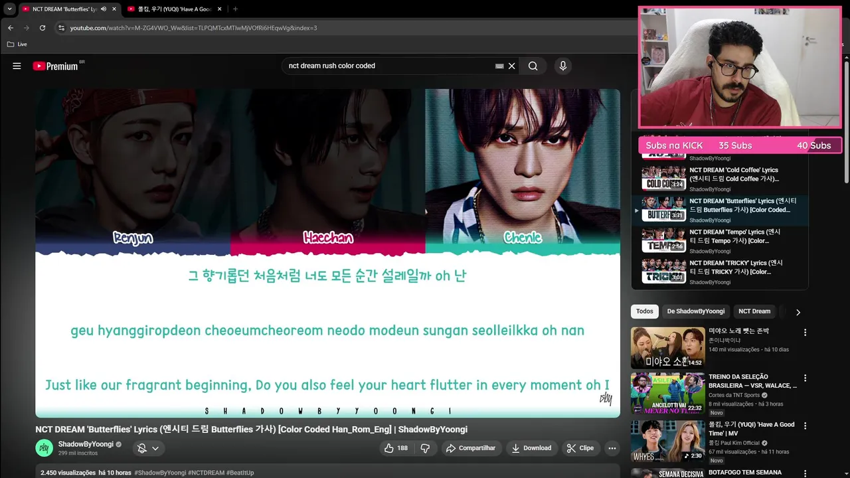Click the address bar URL
Screen dimensions: 850x478
[193, 28]
